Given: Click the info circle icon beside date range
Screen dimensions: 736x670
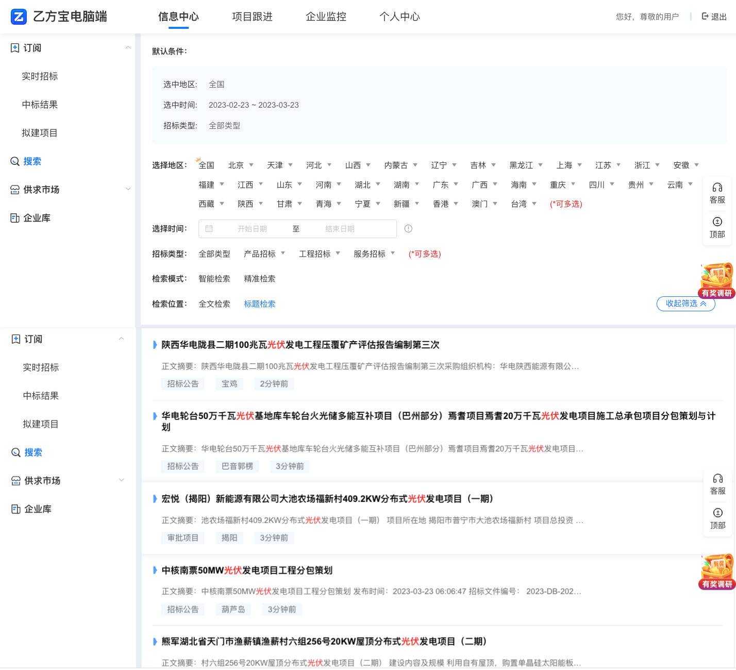Looking at the screenshot, I should (408, 228).
